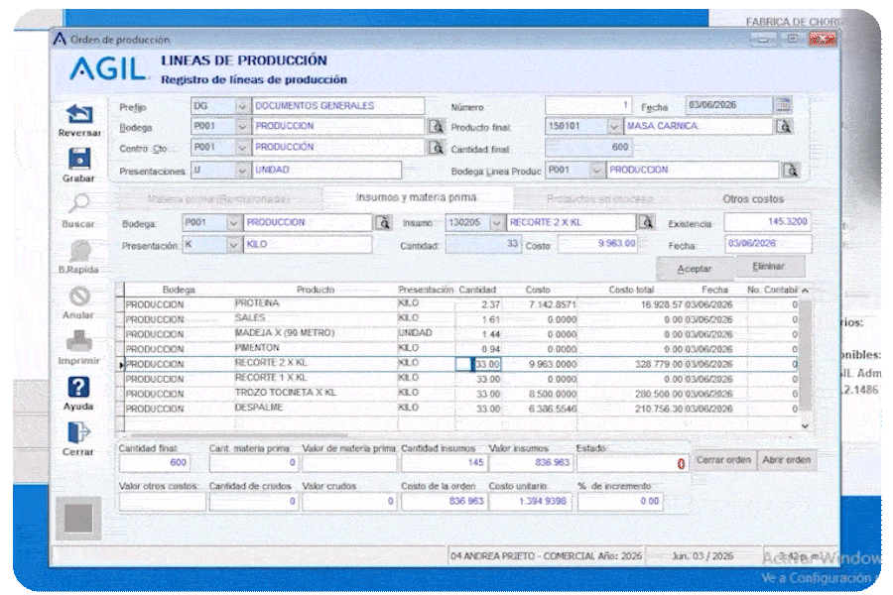Click the Estado field
Image resolution: width=893 pixels, height=595 pixels.
(x=632, y=463)
